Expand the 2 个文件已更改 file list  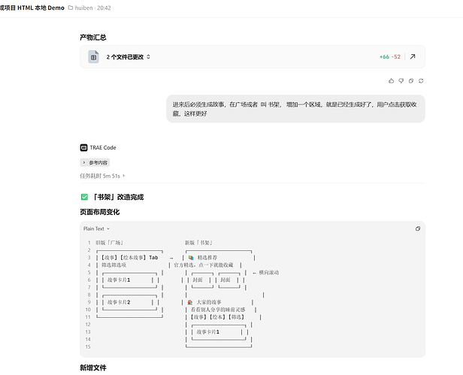tap(129, 56)
